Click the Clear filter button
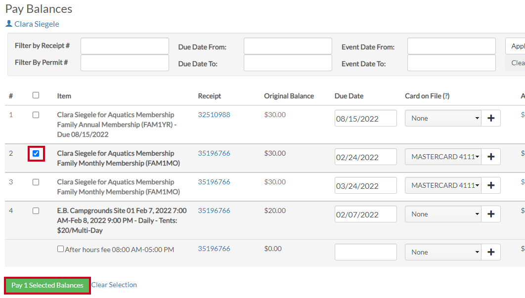 (x=516, y=63)
